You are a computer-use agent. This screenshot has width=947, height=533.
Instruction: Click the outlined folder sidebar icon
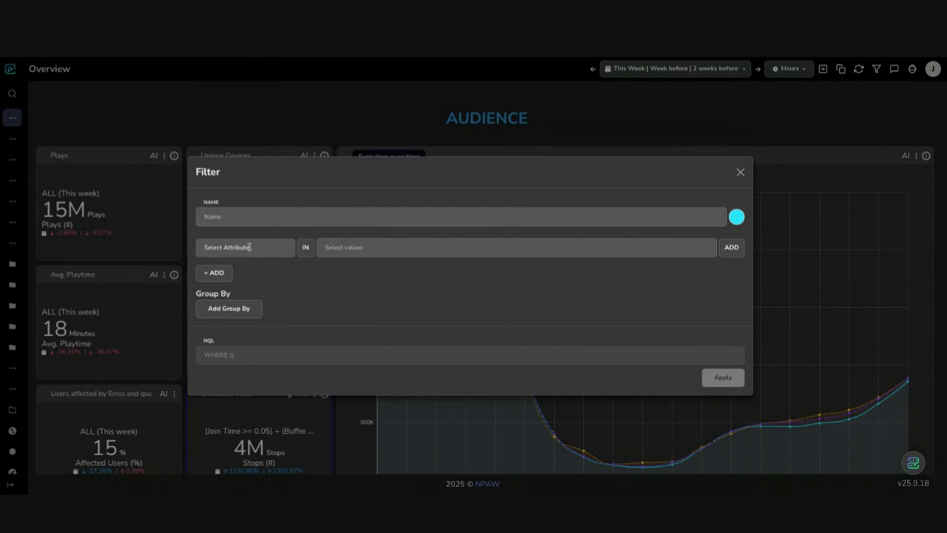coord(12,410)
